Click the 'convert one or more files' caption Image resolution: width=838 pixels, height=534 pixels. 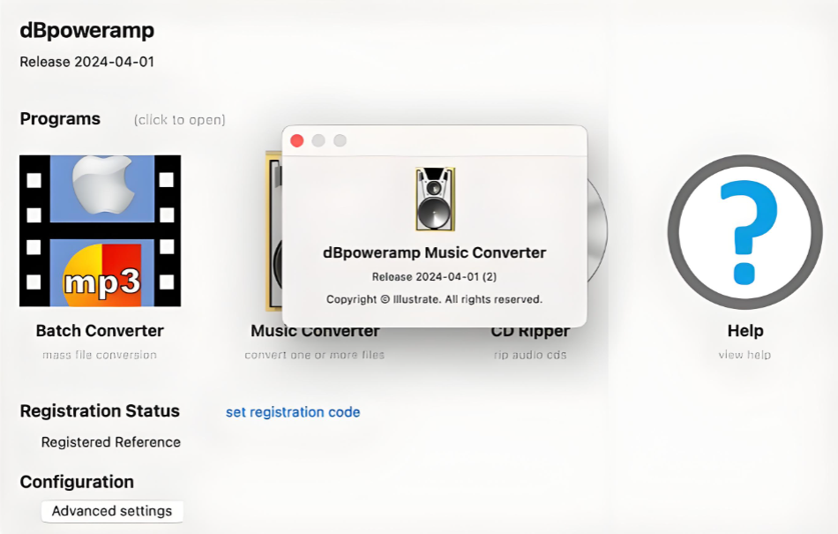coord(314,355)
